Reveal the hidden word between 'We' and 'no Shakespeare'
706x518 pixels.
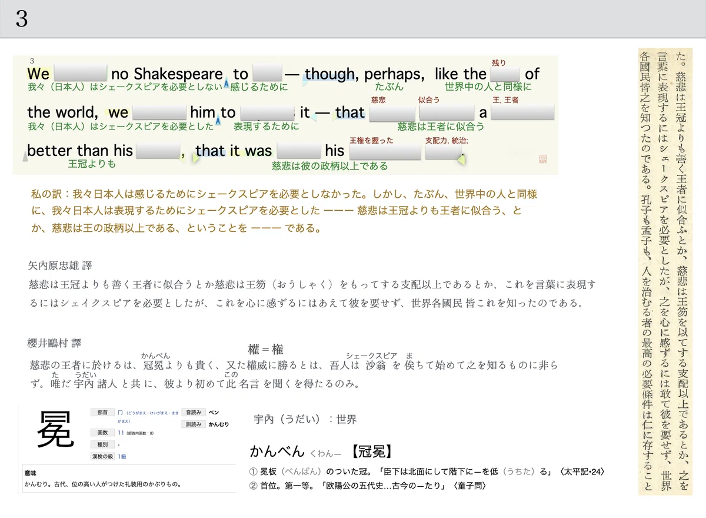coord(80,74)
